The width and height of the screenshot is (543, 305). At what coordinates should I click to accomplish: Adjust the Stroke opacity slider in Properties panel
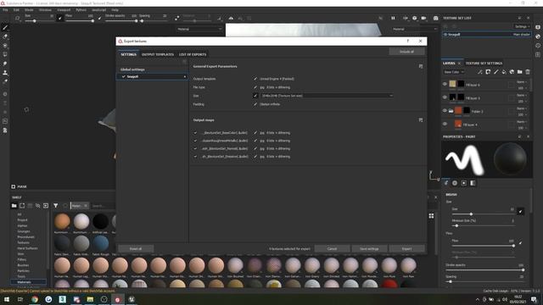[x=484, y=270]
